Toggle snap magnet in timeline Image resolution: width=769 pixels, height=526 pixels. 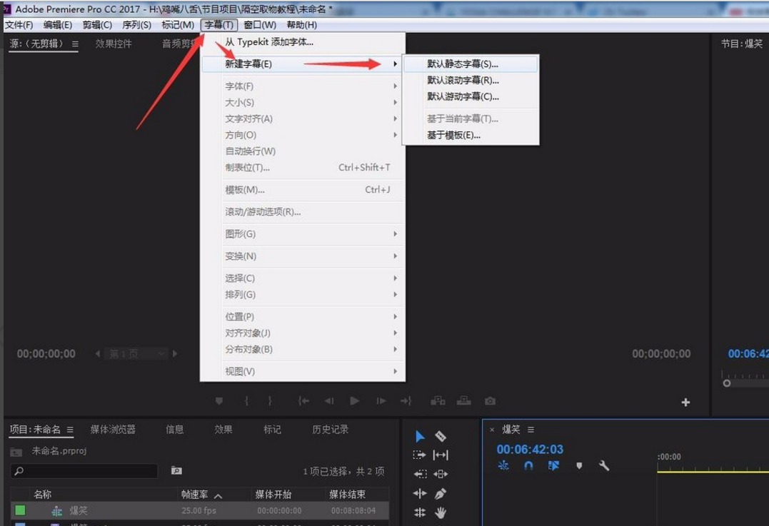528,465
